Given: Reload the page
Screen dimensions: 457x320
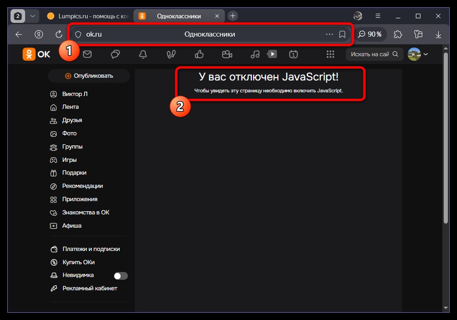Looking at the screenshot, I should click(x=59, y=34).
